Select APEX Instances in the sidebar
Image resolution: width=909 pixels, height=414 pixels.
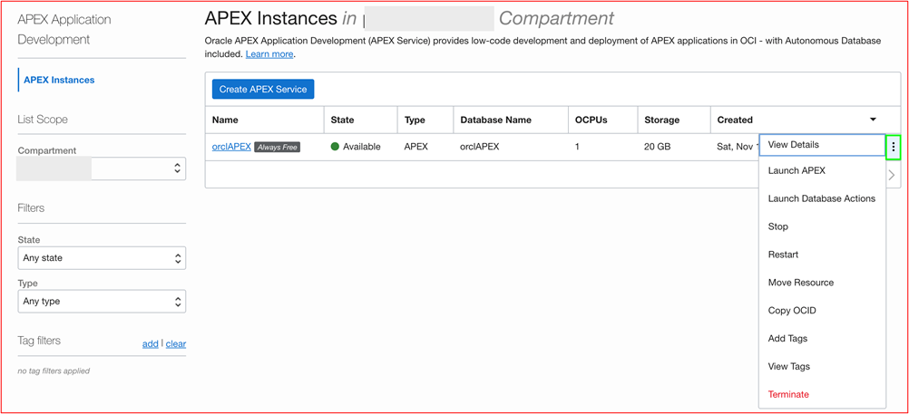59,80
